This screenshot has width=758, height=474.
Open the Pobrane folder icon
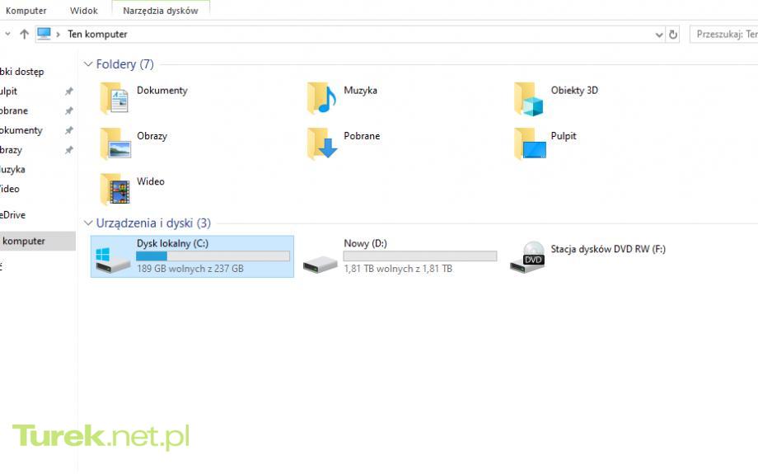click(x=321, y=143)
